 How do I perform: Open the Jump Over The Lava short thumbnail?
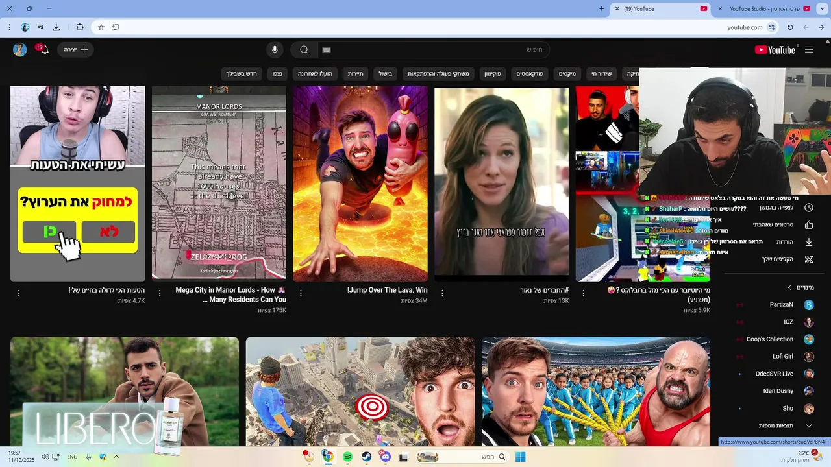[x=360, y=184]
